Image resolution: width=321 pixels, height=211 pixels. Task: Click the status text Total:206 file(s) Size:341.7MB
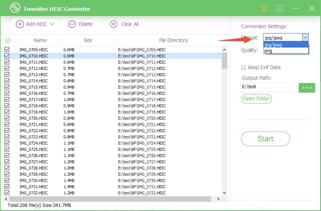39,205
